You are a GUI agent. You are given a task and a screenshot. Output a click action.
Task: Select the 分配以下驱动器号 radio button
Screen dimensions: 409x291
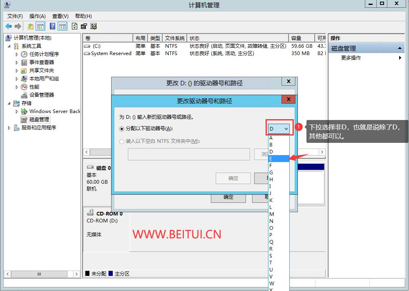[x=122, y=129]
